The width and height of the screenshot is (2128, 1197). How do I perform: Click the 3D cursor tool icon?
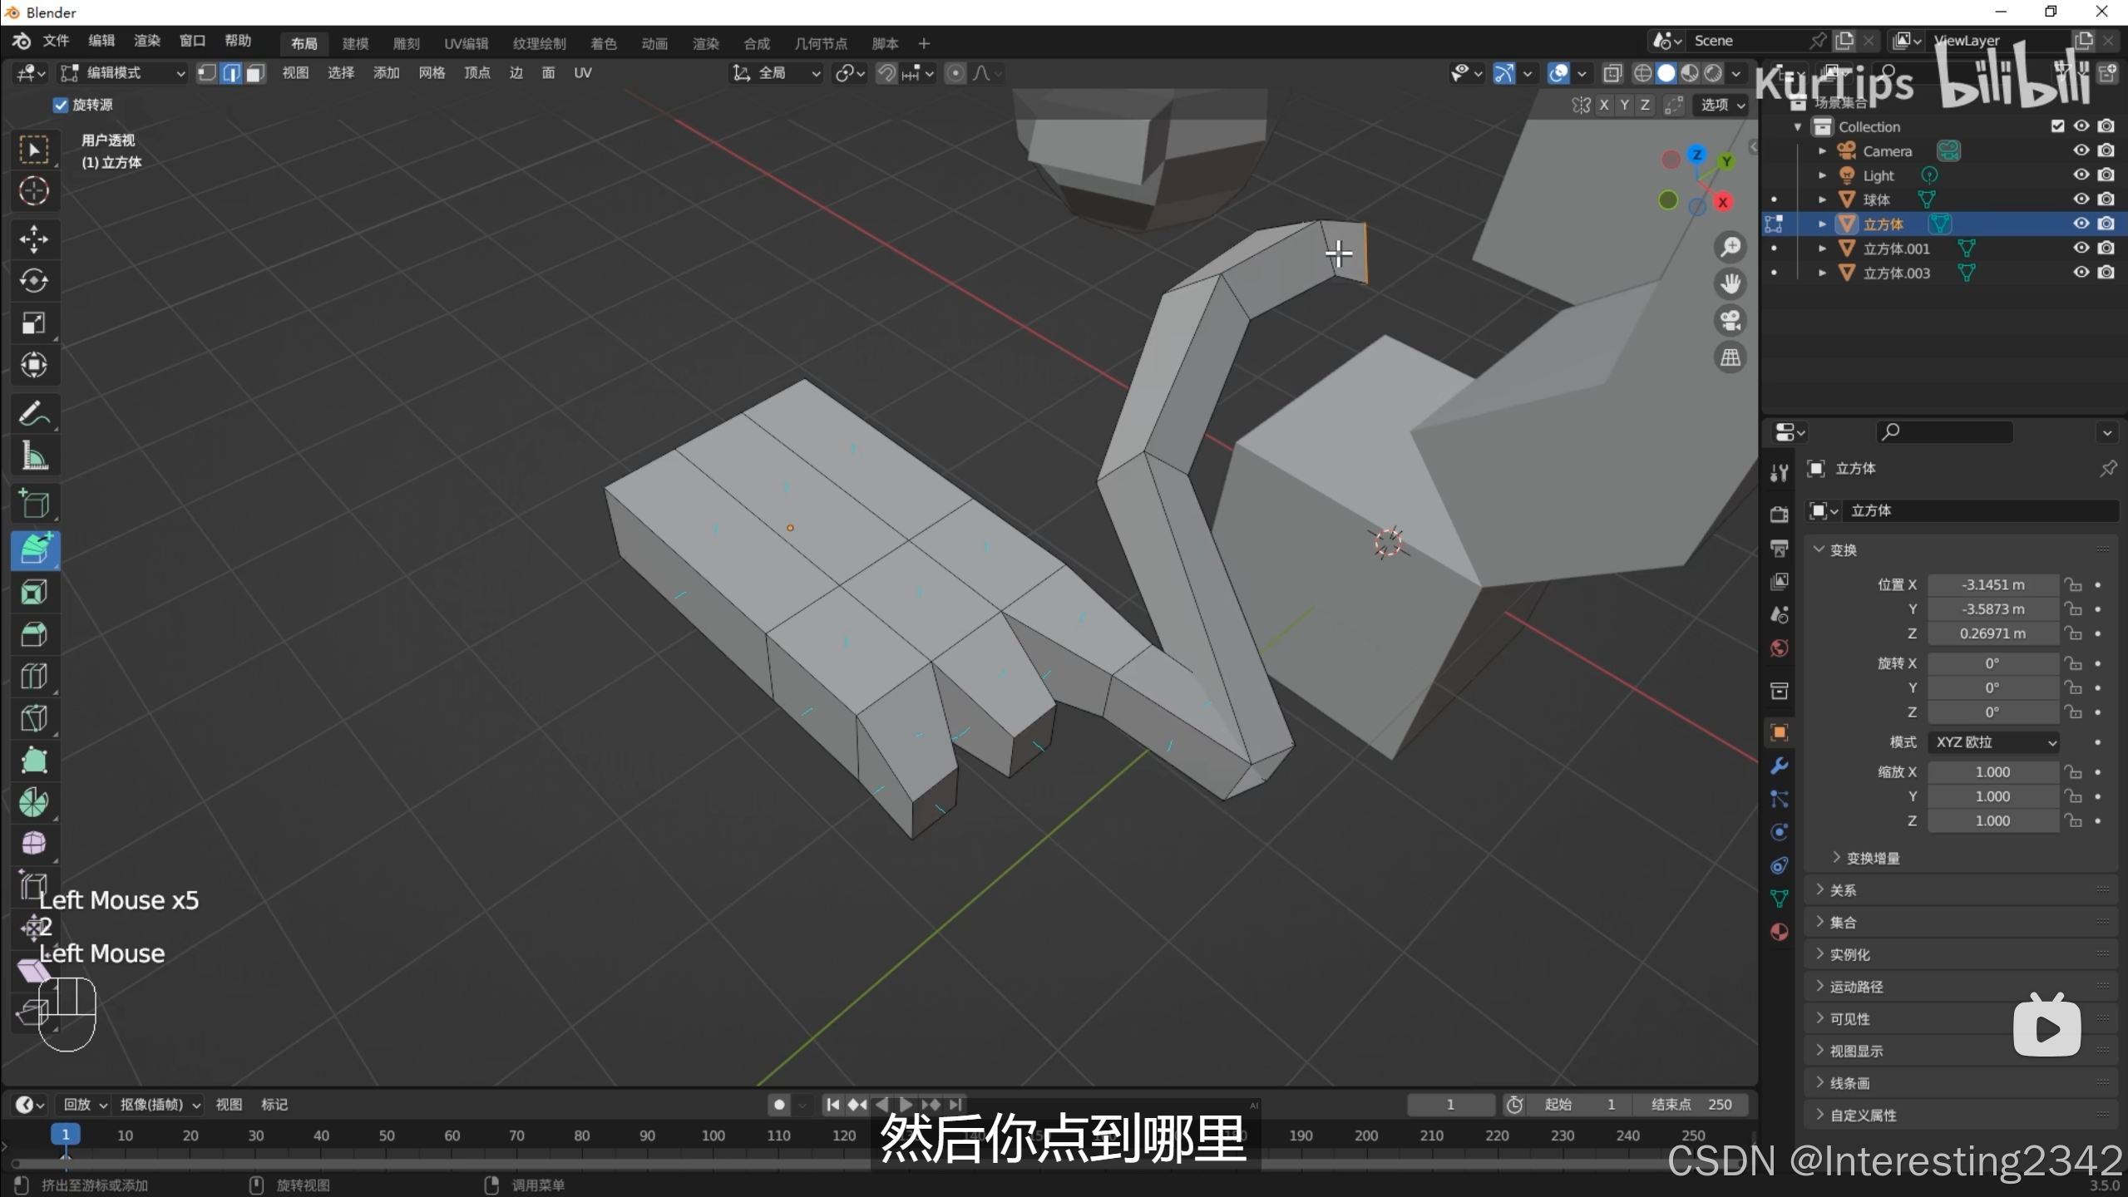click(x=33, y=191)
